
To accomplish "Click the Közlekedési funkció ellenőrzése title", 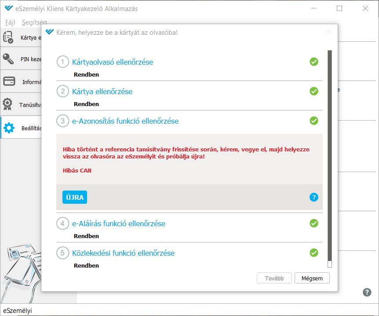I will (x=123, y=253).
